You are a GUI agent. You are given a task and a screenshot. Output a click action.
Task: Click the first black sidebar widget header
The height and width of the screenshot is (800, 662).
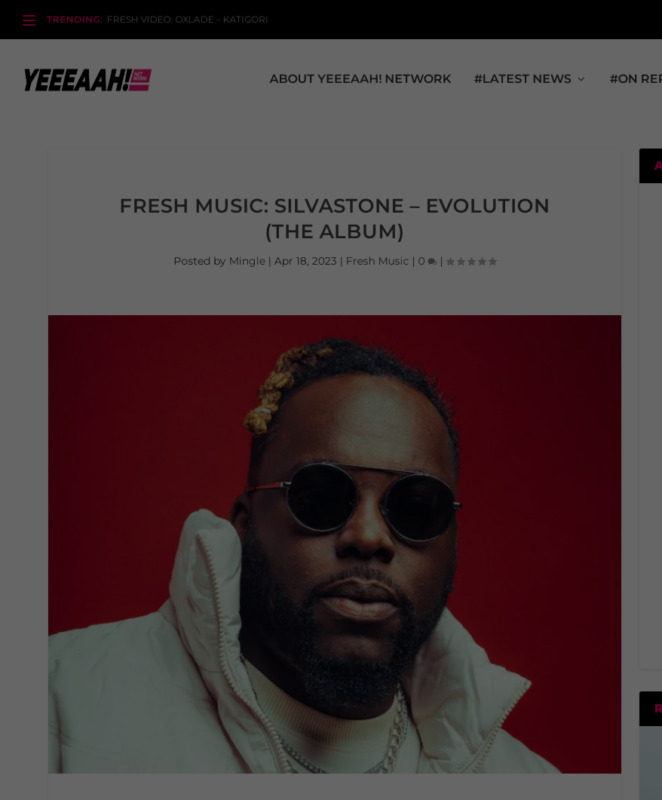(x=651, y=166)
